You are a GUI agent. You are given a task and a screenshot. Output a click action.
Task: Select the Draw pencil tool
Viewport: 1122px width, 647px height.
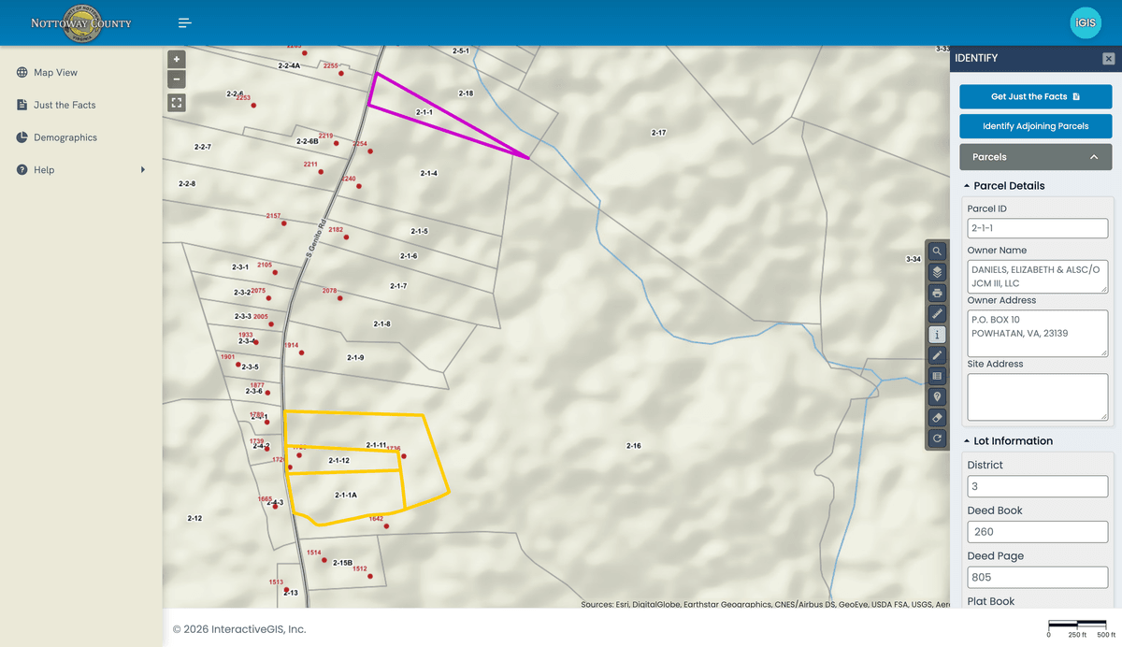point(938,355)
